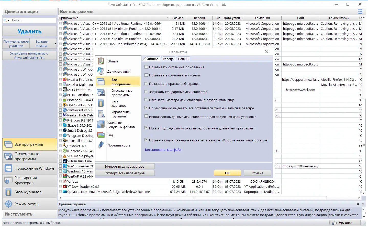Click the Принудительное удаление button
The height and width of the screenshot is (227, 368).
[16, 44]
